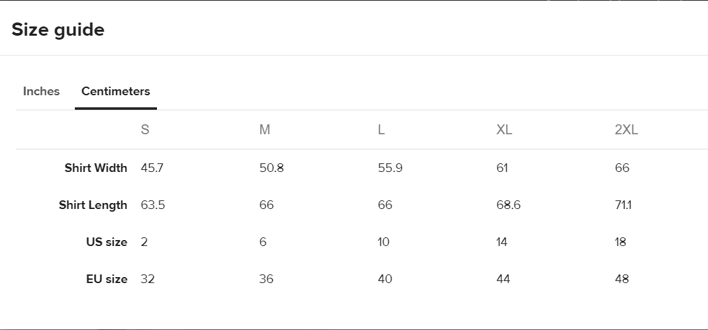Click the S size column header

coord(145,130)
